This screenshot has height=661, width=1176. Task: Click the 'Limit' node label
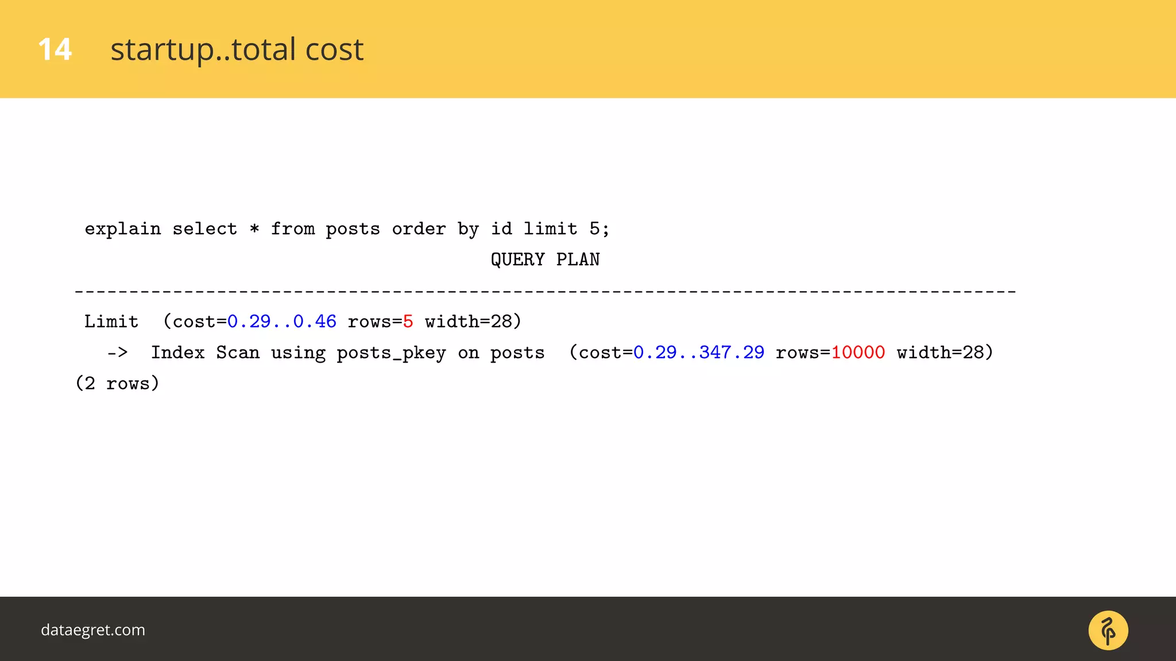(x=111, y=321)
